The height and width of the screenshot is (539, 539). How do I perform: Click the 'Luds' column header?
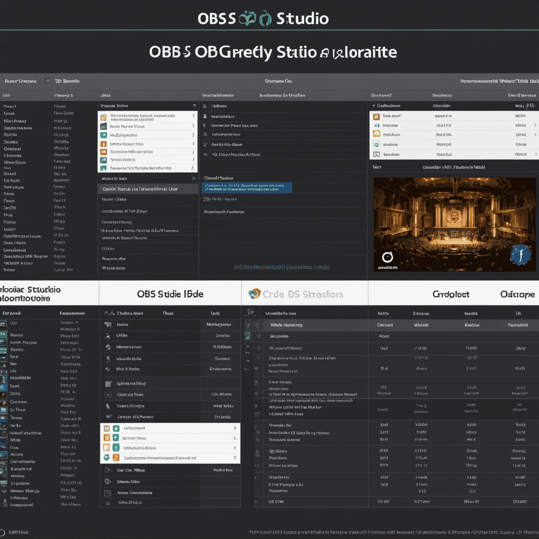215,313
